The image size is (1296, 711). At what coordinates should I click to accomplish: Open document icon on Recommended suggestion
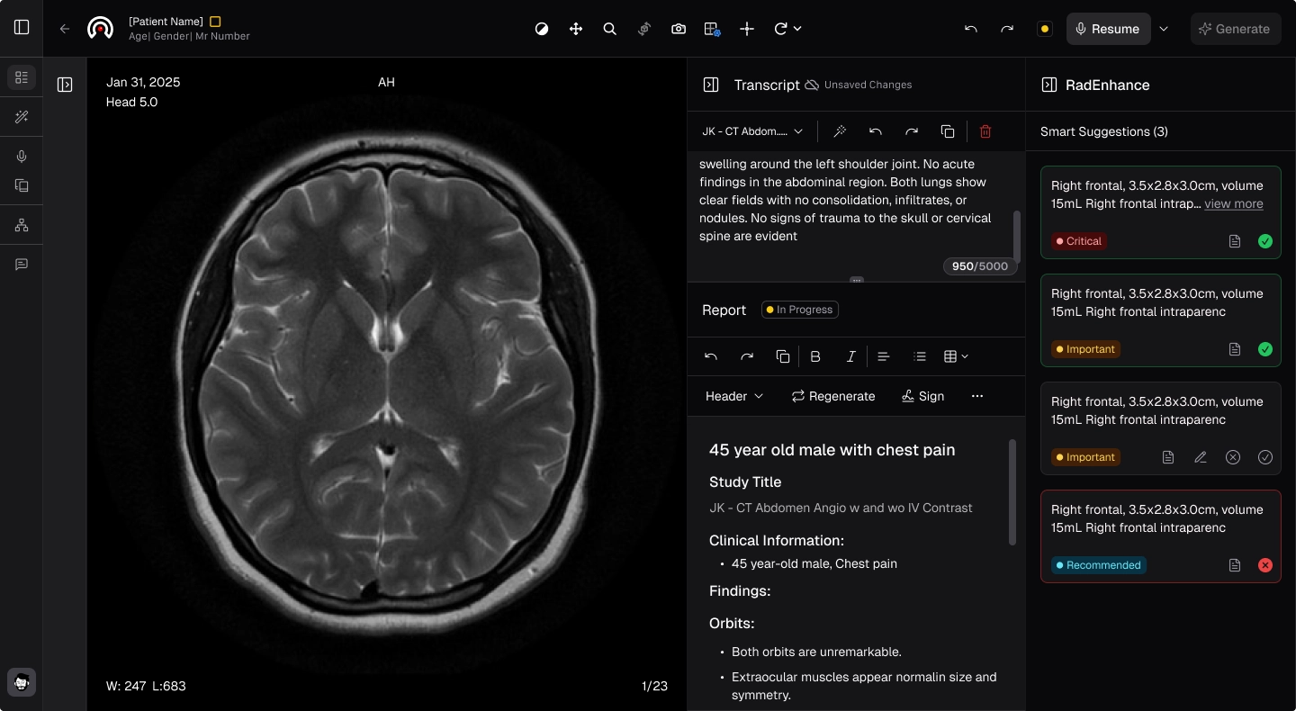(1235, 565)
